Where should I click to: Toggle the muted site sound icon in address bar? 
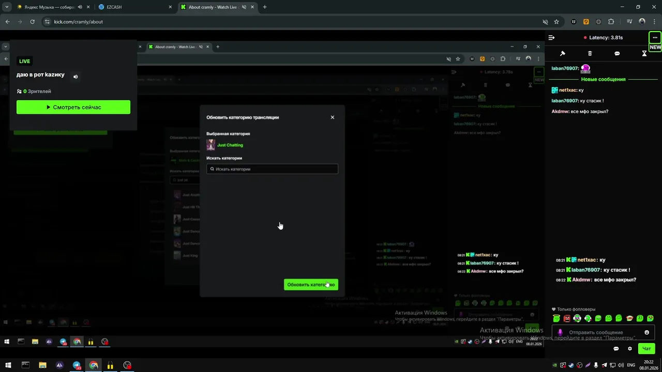click(545, 22)
